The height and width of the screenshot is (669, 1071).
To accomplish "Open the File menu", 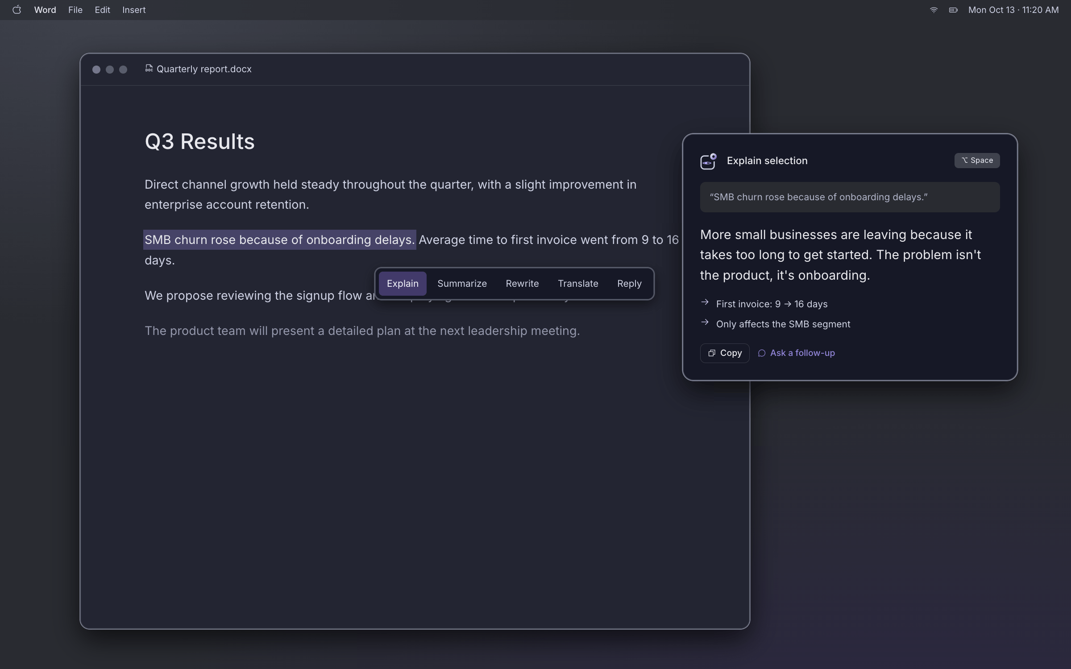I will 75,10.
